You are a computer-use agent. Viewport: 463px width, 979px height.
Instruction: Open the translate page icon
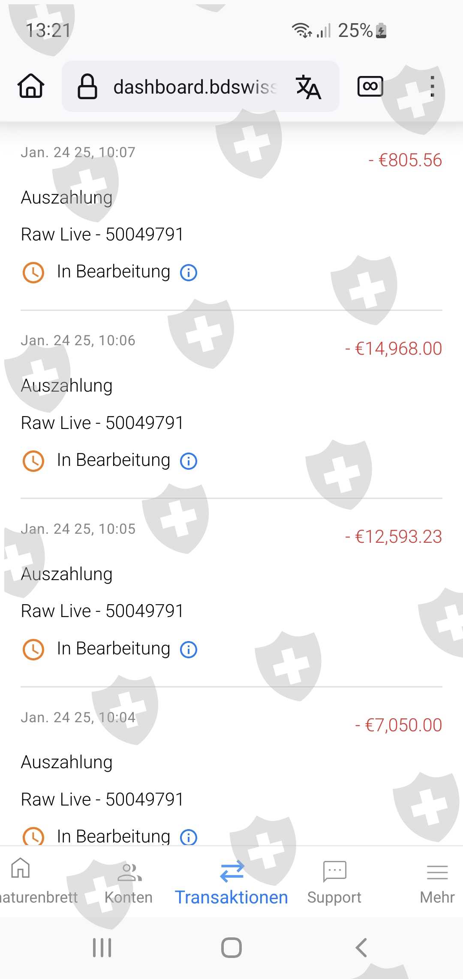pyautogui.click(x=308, y=87)
